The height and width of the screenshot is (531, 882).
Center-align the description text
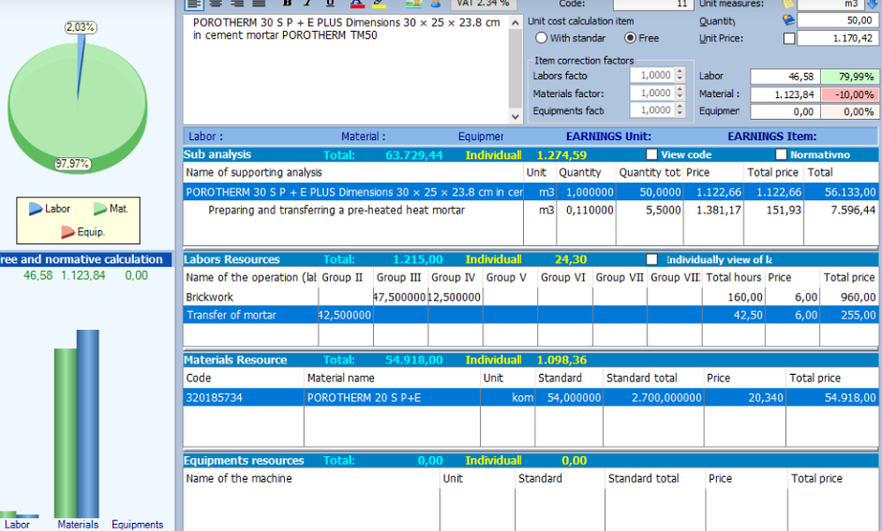point(215,4)
